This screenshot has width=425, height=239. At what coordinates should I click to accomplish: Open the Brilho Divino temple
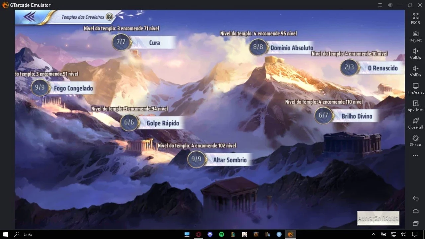click(357, 116)
